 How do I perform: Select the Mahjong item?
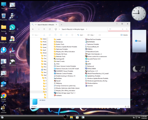[58, 83]
